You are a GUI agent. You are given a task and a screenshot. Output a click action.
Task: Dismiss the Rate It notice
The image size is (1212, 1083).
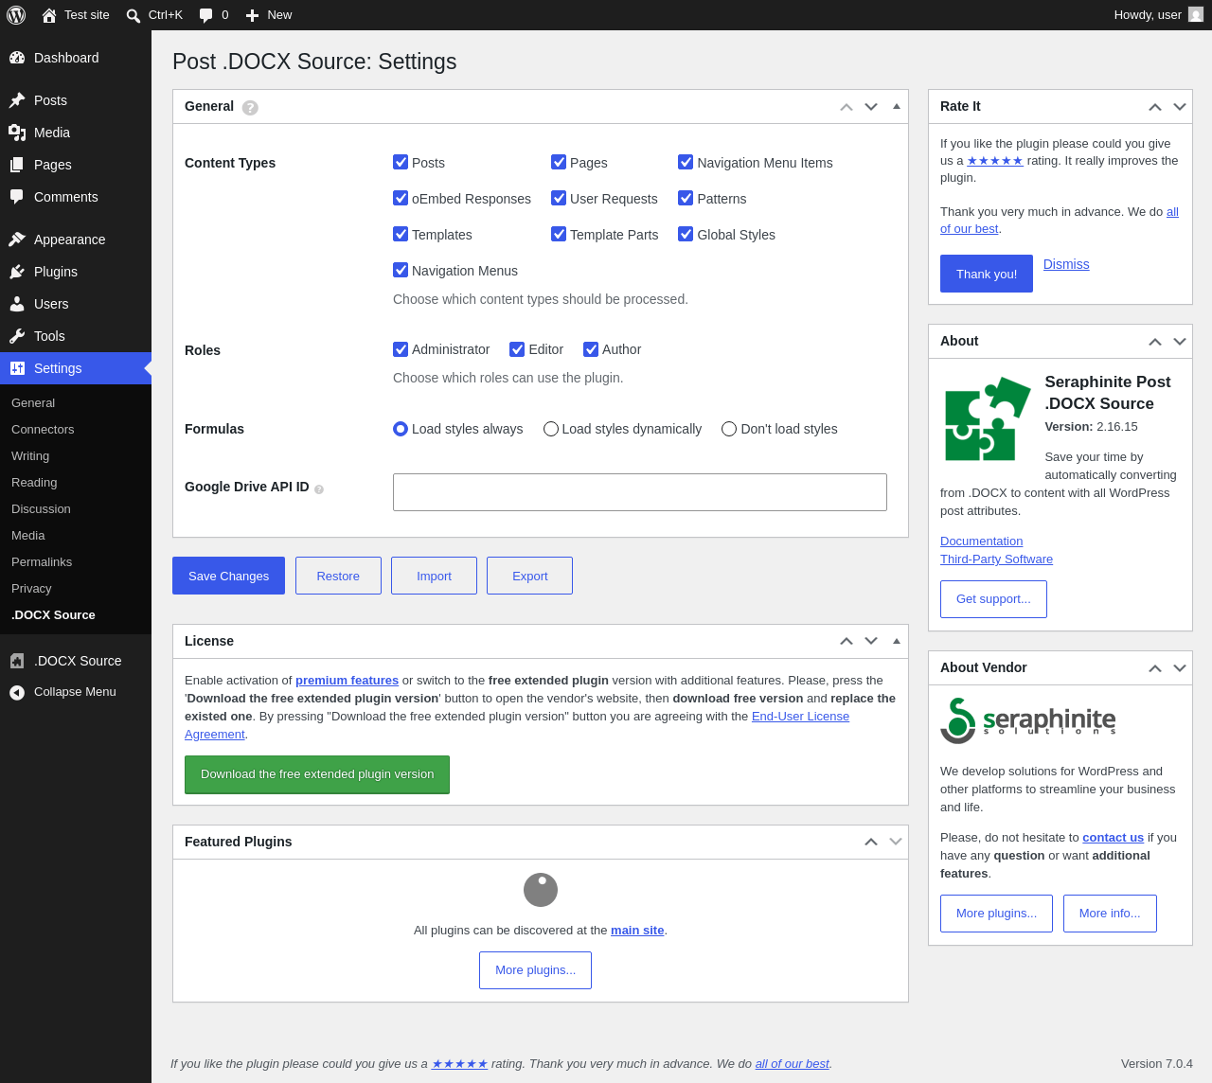[x=1066, y=264]
